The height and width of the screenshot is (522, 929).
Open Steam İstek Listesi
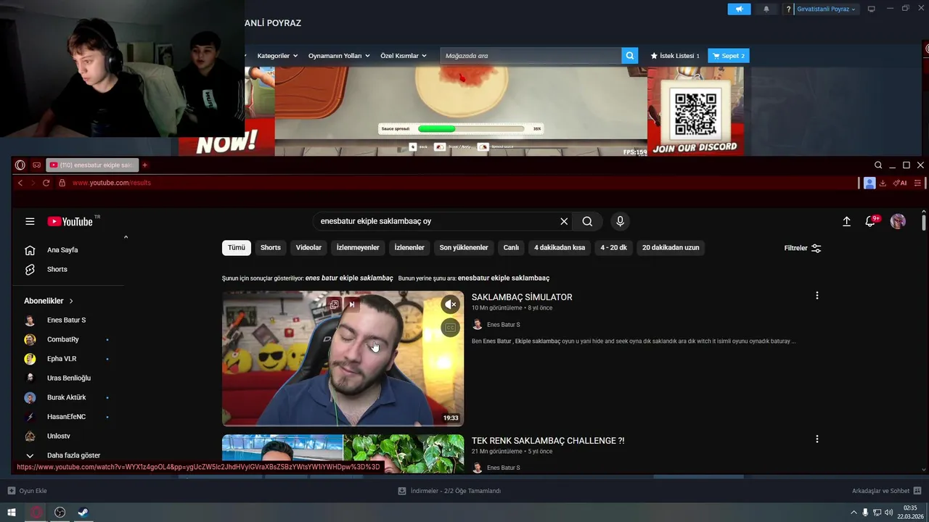click(x=675, y=56)
